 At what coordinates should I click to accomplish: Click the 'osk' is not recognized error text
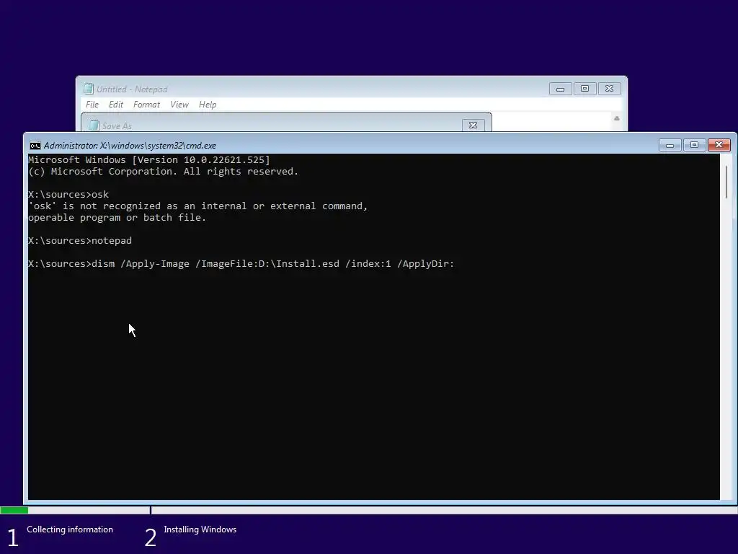[197, 206]
